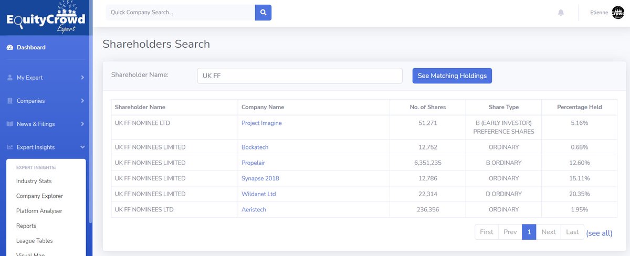Go to Dashboard in sidebar
The height and width of the screenshot is (256, 630).
pyautogui.click(x=31, y=47)
